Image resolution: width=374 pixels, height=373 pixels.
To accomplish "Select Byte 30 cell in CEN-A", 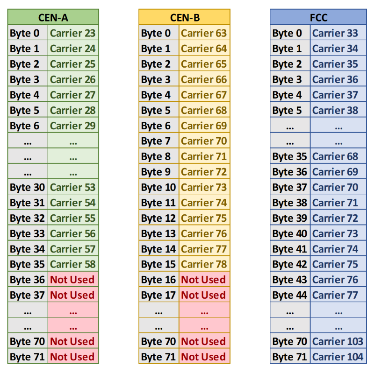I will coord(28,187).
